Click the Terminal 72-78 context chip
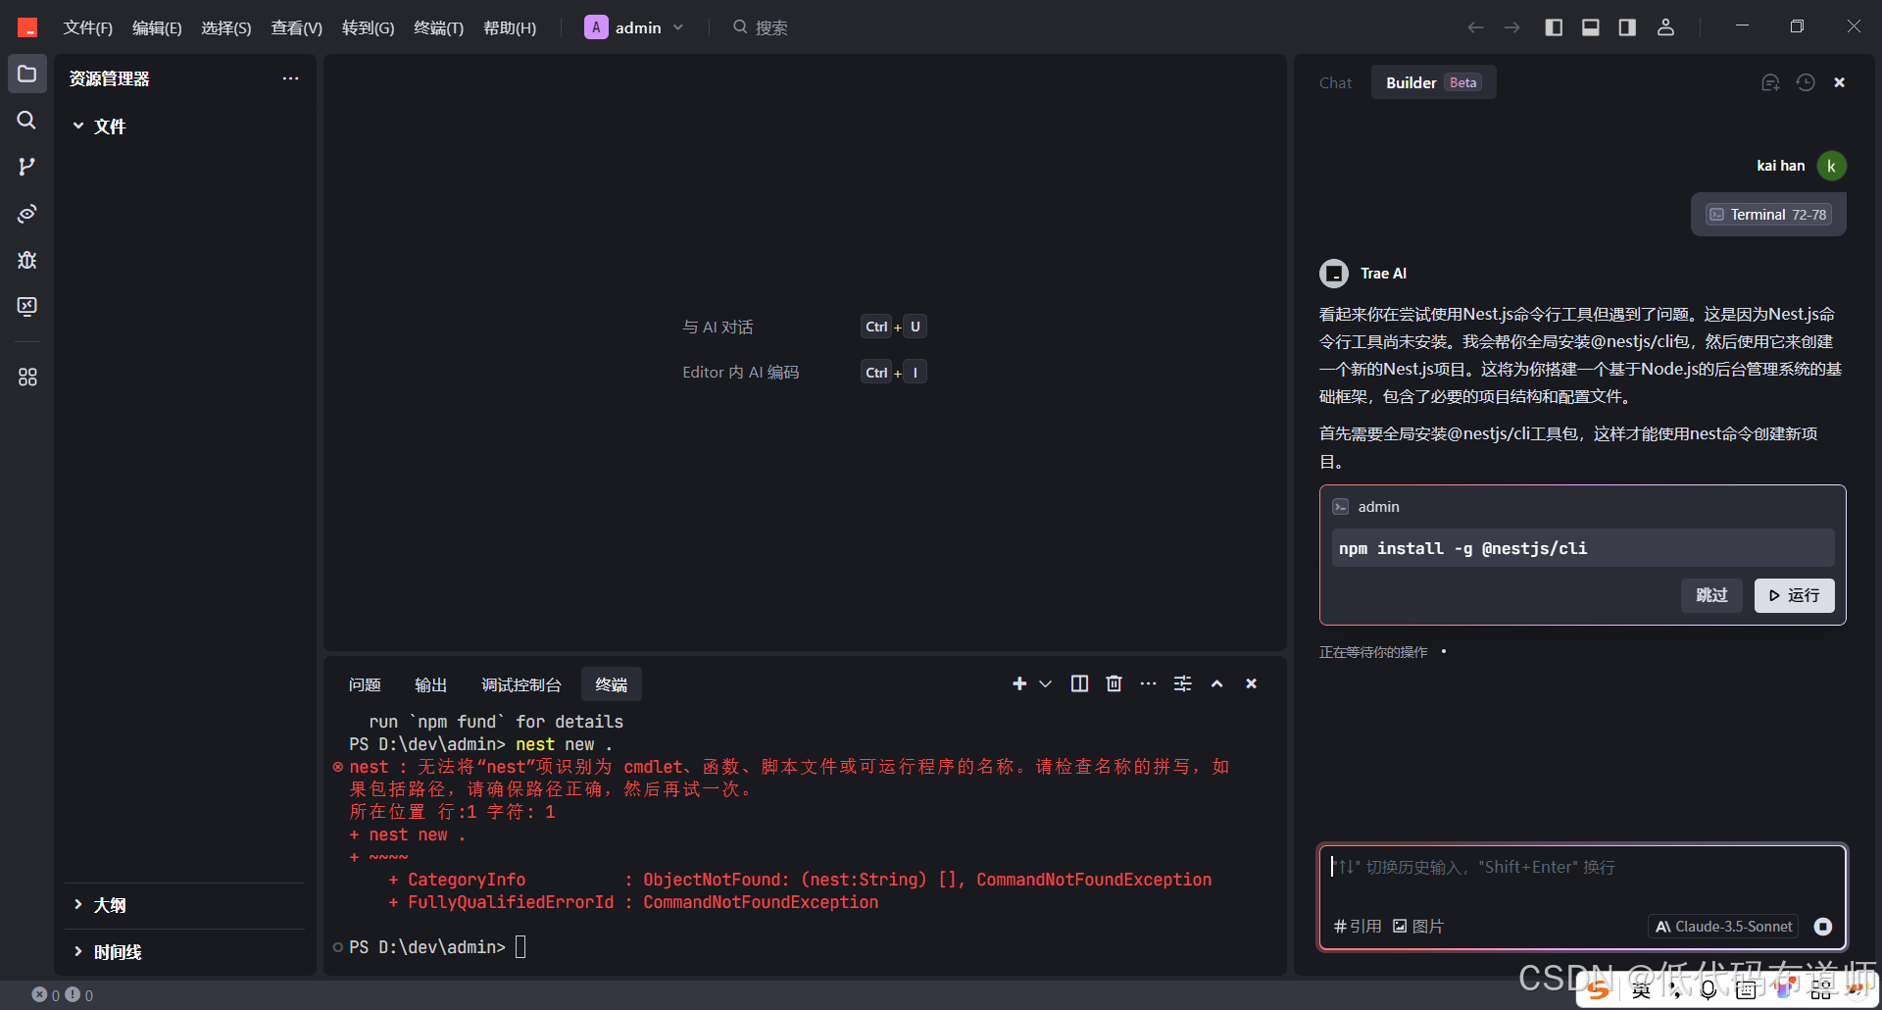The height and width of the screenshot is (1010, 1882). [1768, 215]
